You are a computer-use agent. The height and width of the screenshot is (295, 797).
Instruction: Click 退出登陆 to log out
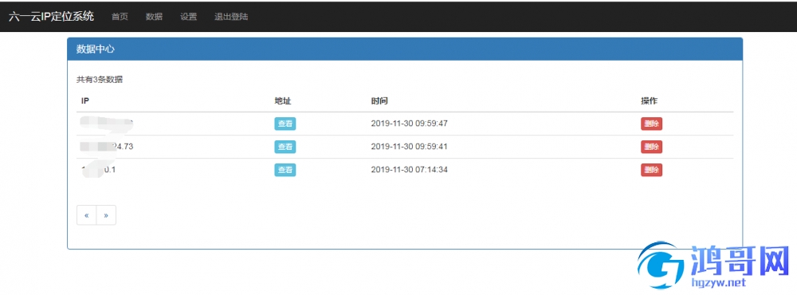(231, 17)
